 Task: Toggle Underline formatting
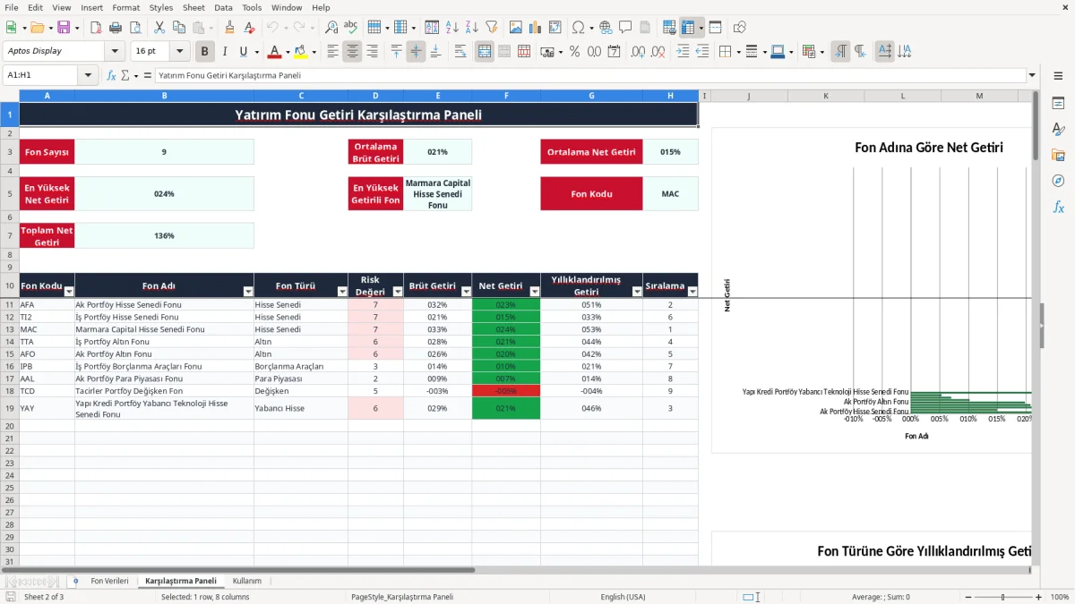(x=243, y=52)
